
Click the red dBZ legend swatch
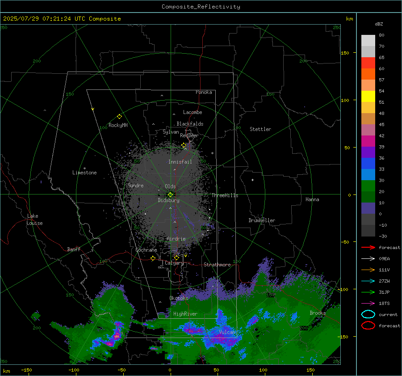[368, 63]
